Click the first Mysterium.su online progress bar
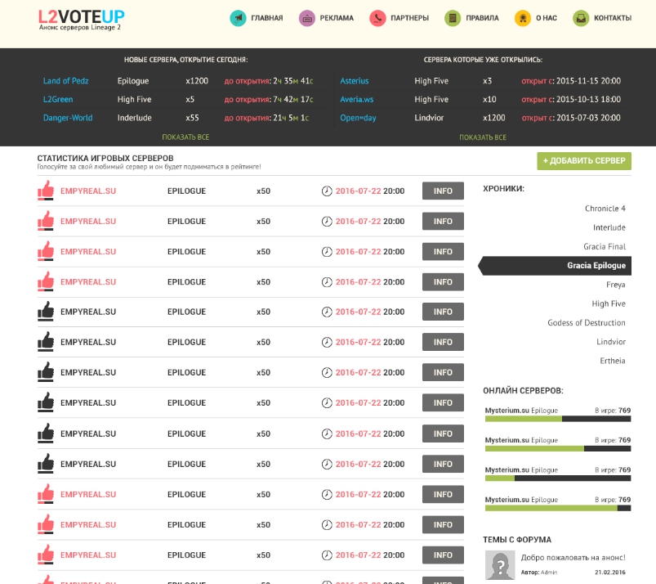Screen dimensions: 656x584 [557, 419]
